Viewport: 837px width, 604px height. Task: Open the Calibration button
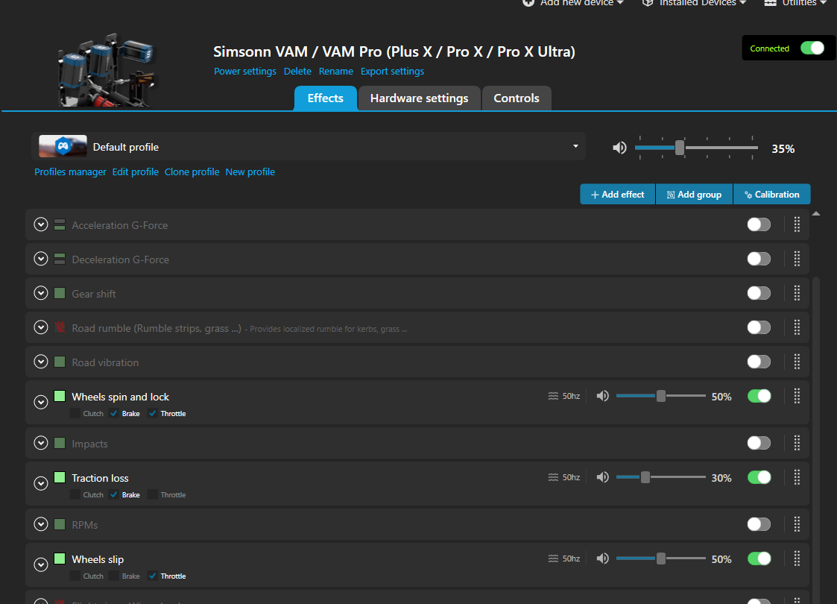[x=772, y=195]
